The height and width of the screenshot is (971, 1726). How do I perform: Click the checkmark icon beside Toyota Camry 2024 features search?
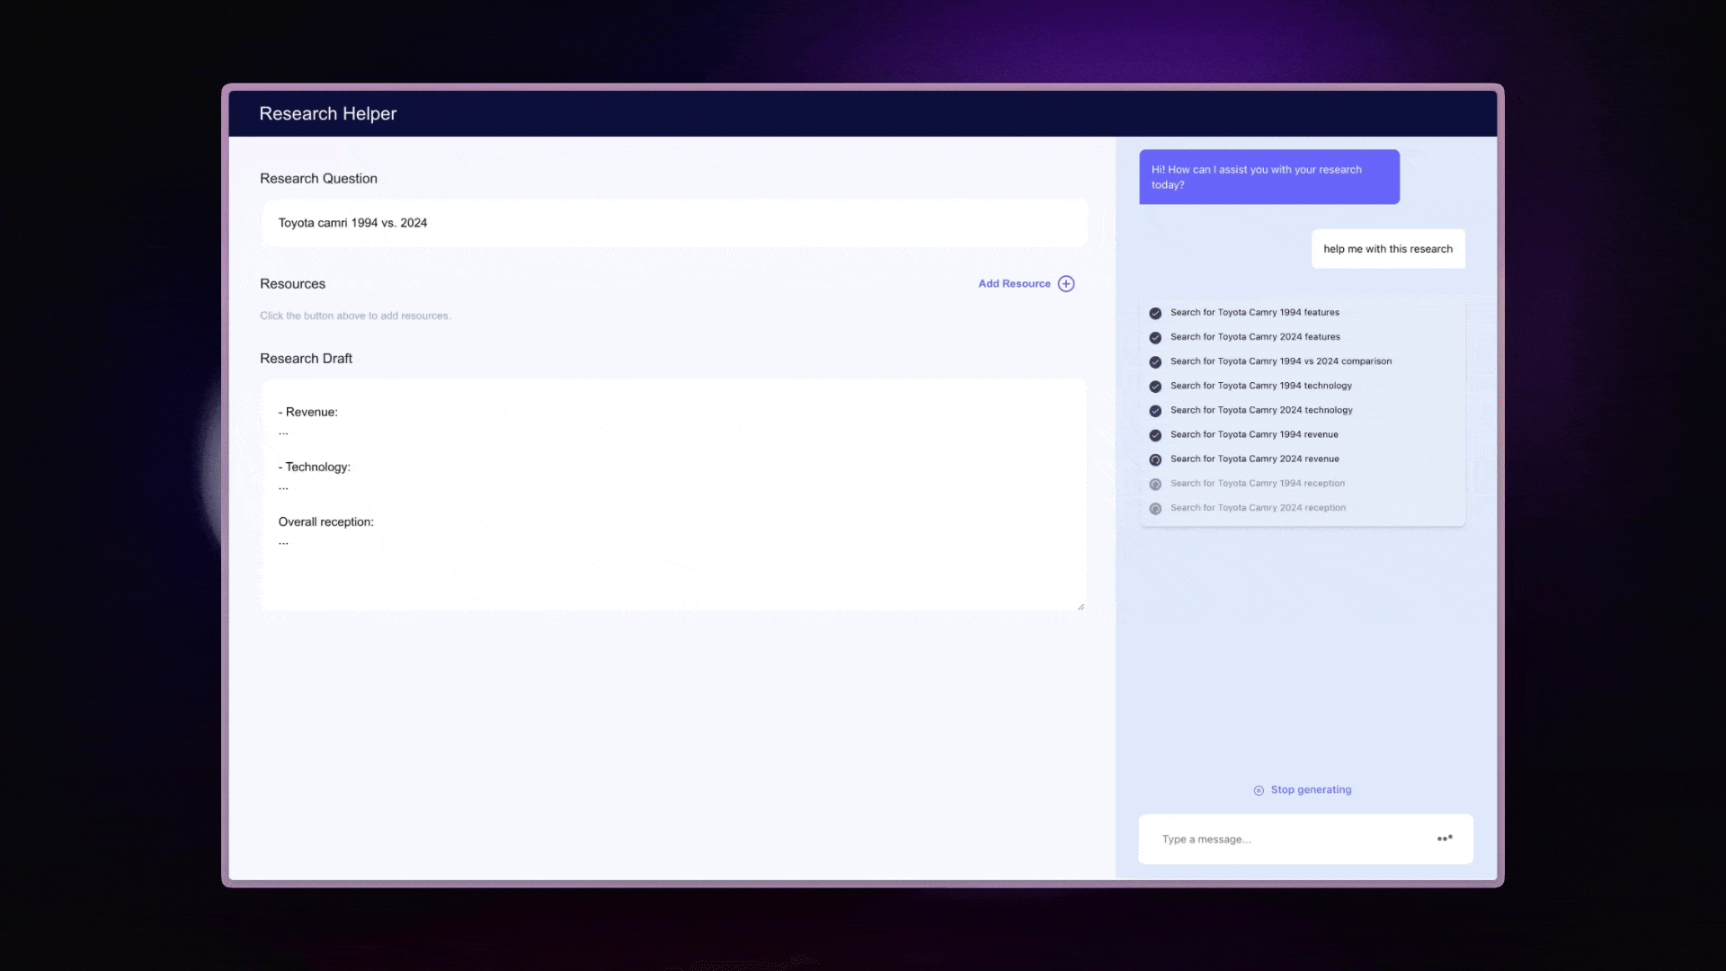click(x=1154, y=337)
